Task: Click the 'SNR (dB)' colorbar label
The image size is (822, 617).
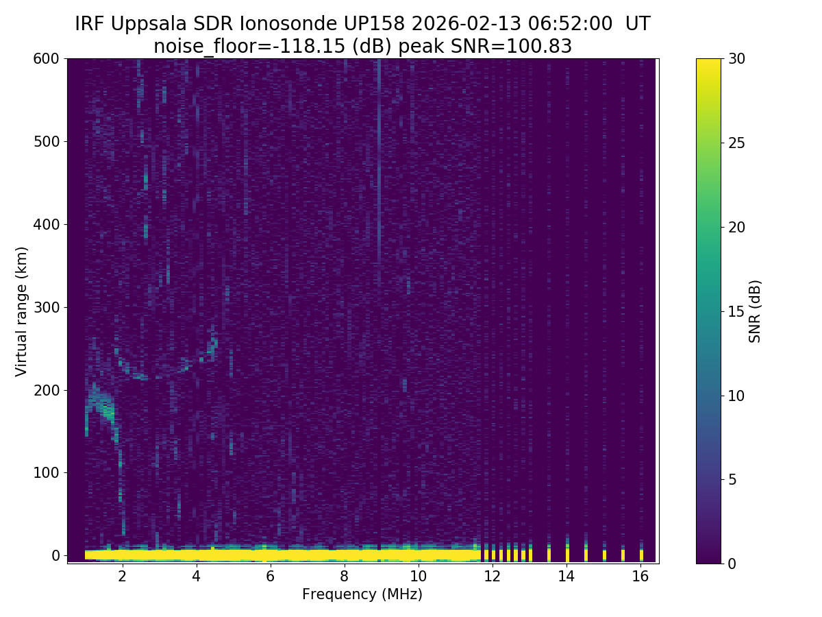Action: 755,311
